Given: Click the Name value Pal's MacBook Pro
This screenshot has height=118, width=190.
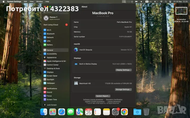Looking at the screenshot, I should click(124, 22).
